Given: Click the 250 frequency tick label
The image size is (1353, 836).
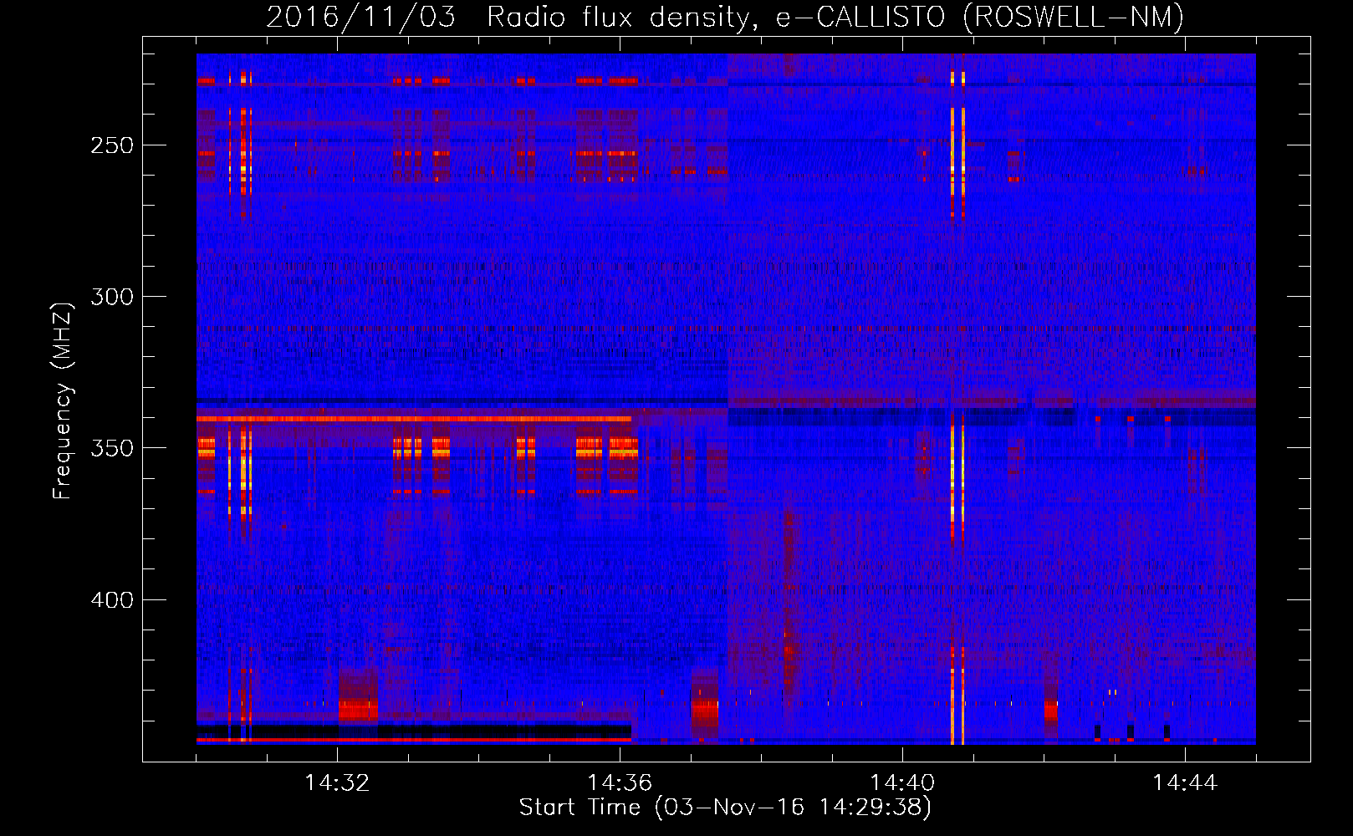Looking at the screenshot, I should (x=110, y=145).
